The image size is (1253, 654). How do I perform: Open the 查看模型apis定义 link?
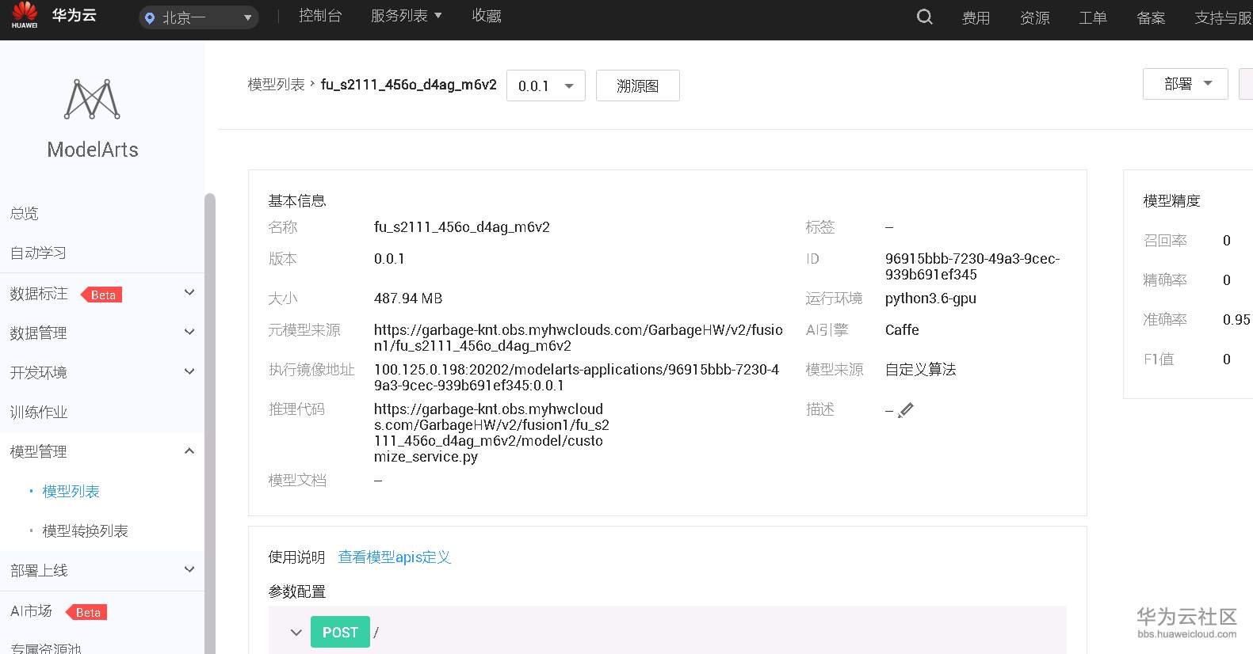[394, 557]
